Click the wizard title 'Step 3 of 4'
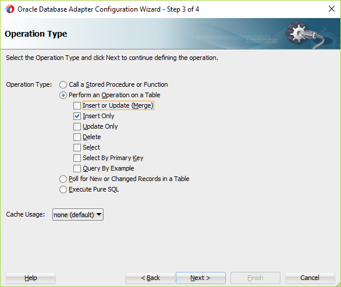 pos(183,9)
